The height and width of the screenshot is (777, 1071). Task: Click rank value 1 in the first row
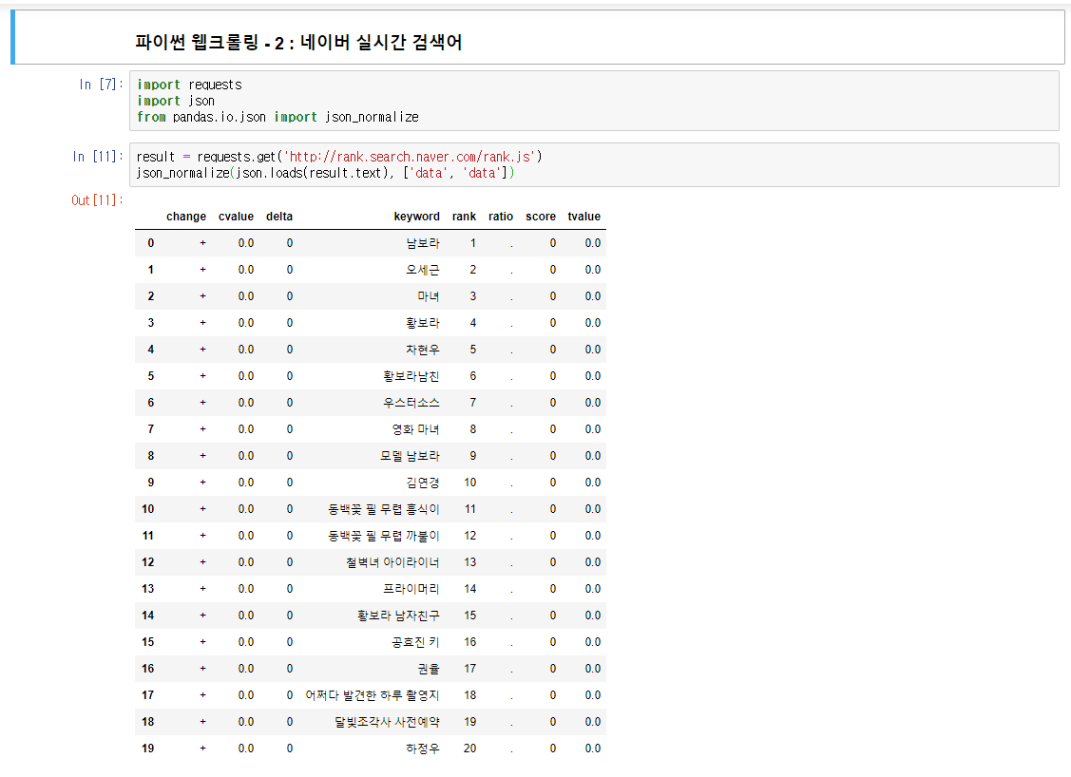(x=472, y=243)
